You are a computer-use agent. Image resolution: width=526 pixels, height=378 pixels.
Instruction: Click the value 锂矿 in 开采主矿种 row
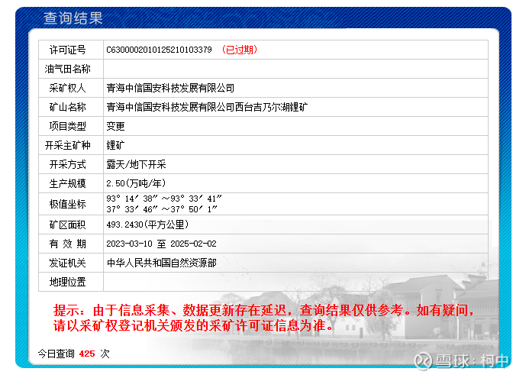[115, 145]
